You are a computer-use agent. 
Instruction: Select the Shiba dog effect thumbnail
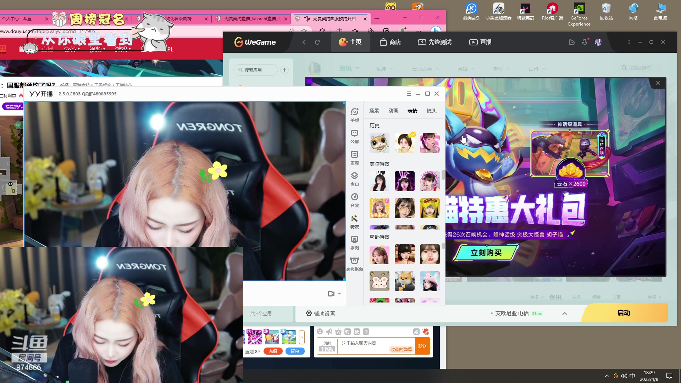(x=405, y=281)
